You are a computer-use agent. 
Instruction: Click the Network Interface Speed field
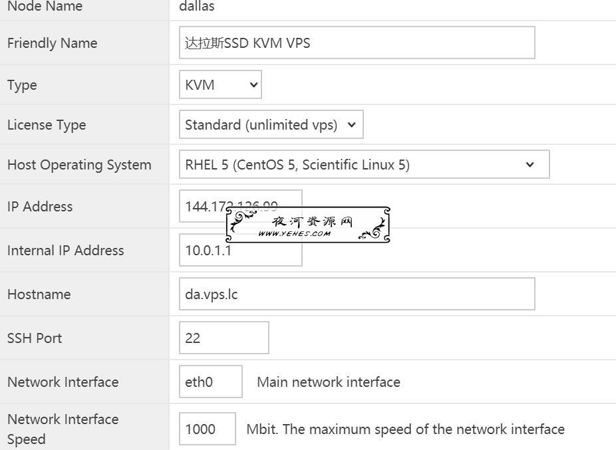(208, 429)
